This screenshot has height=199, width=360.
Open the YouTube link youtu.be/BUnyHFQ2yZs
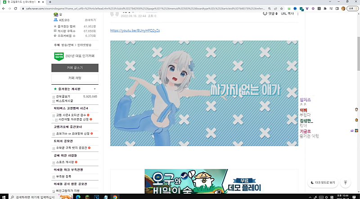click(135, 30)
